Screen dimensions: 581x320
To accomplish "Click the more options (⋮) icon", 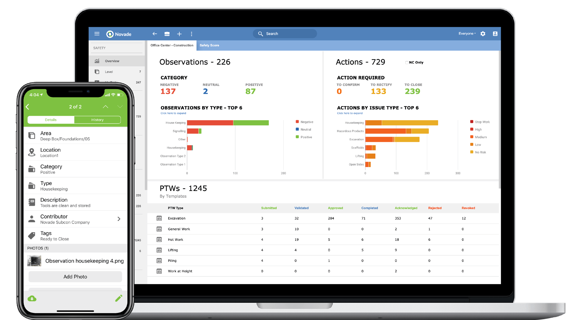I will point(192,34).
